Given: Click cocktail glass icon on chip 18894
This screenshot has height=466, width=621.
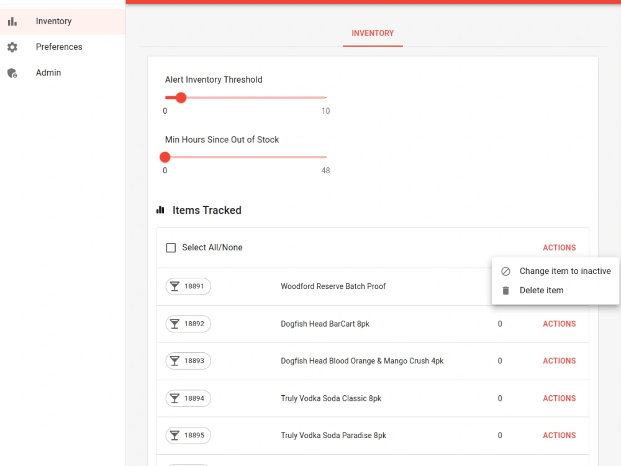Looking at the screenshot, I should tap(175, 398).
